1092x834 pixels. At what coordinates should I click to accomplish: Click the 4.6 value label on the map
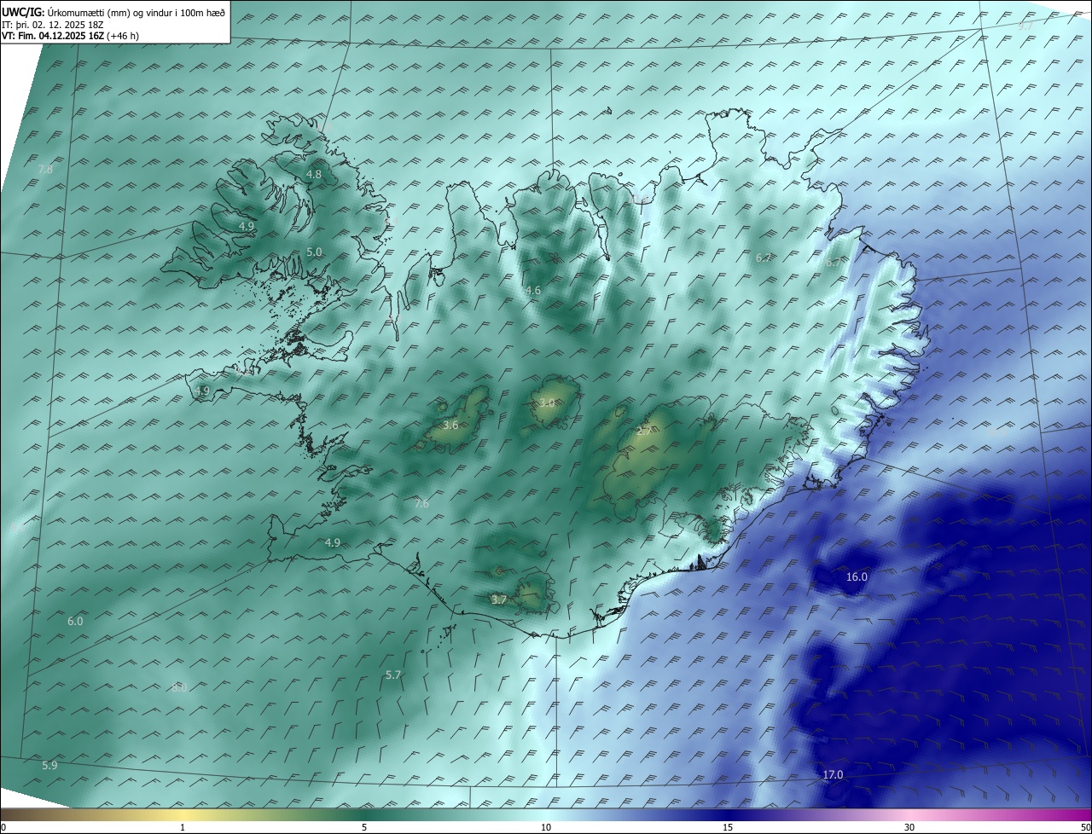pyautogui.click(x=533, y=291)
